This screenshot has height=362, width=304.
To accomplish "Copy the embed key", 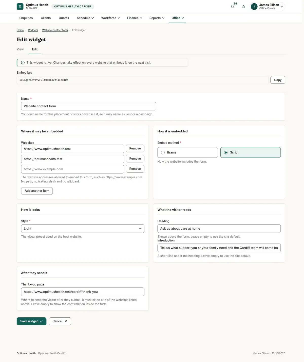I will [278, 80].
